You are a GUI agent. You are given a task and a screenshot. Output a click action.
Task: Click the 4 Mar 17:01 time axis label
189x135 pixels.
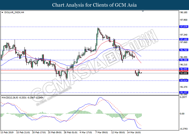(x=86, y=132)
